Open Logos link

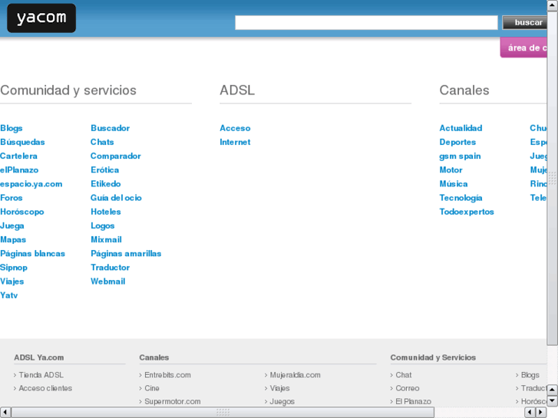103,225
